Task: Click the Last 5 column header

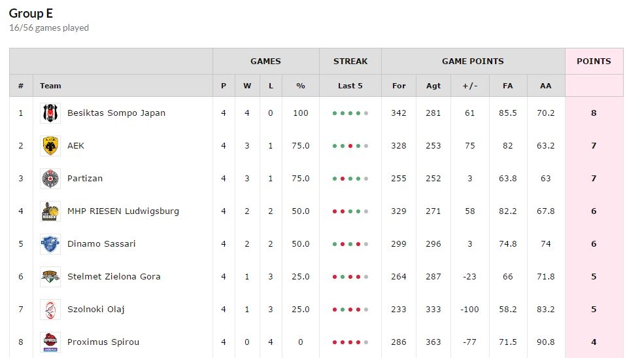Action: point(350,86)
